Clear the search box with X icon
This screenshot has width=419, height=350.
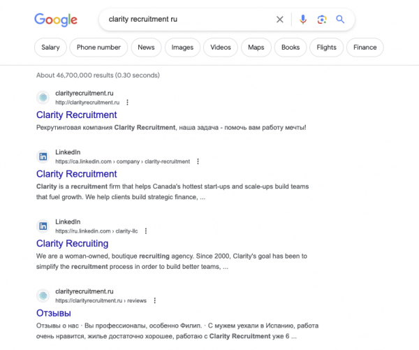click(280, 20)
